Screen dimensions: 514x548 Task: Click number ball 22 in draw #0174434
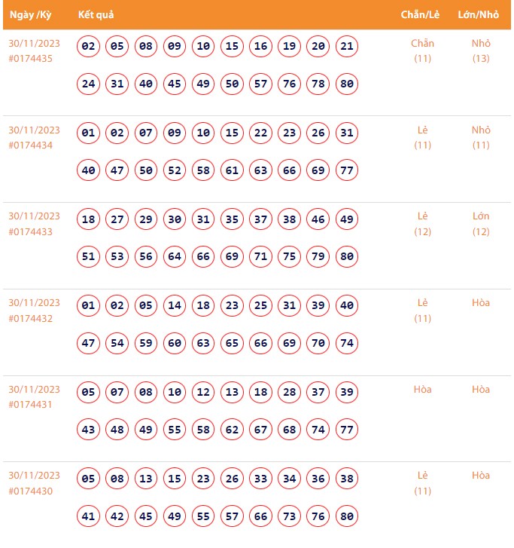tap(260, 133)
